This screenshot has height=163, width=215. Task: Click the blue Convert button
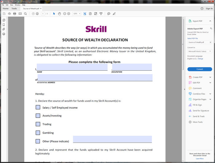200,69
